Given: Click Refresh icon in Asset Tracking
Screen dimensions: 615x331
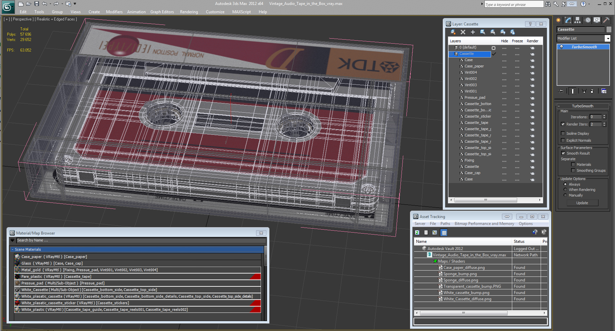Looking at the screenshot, I should [417, 233].
